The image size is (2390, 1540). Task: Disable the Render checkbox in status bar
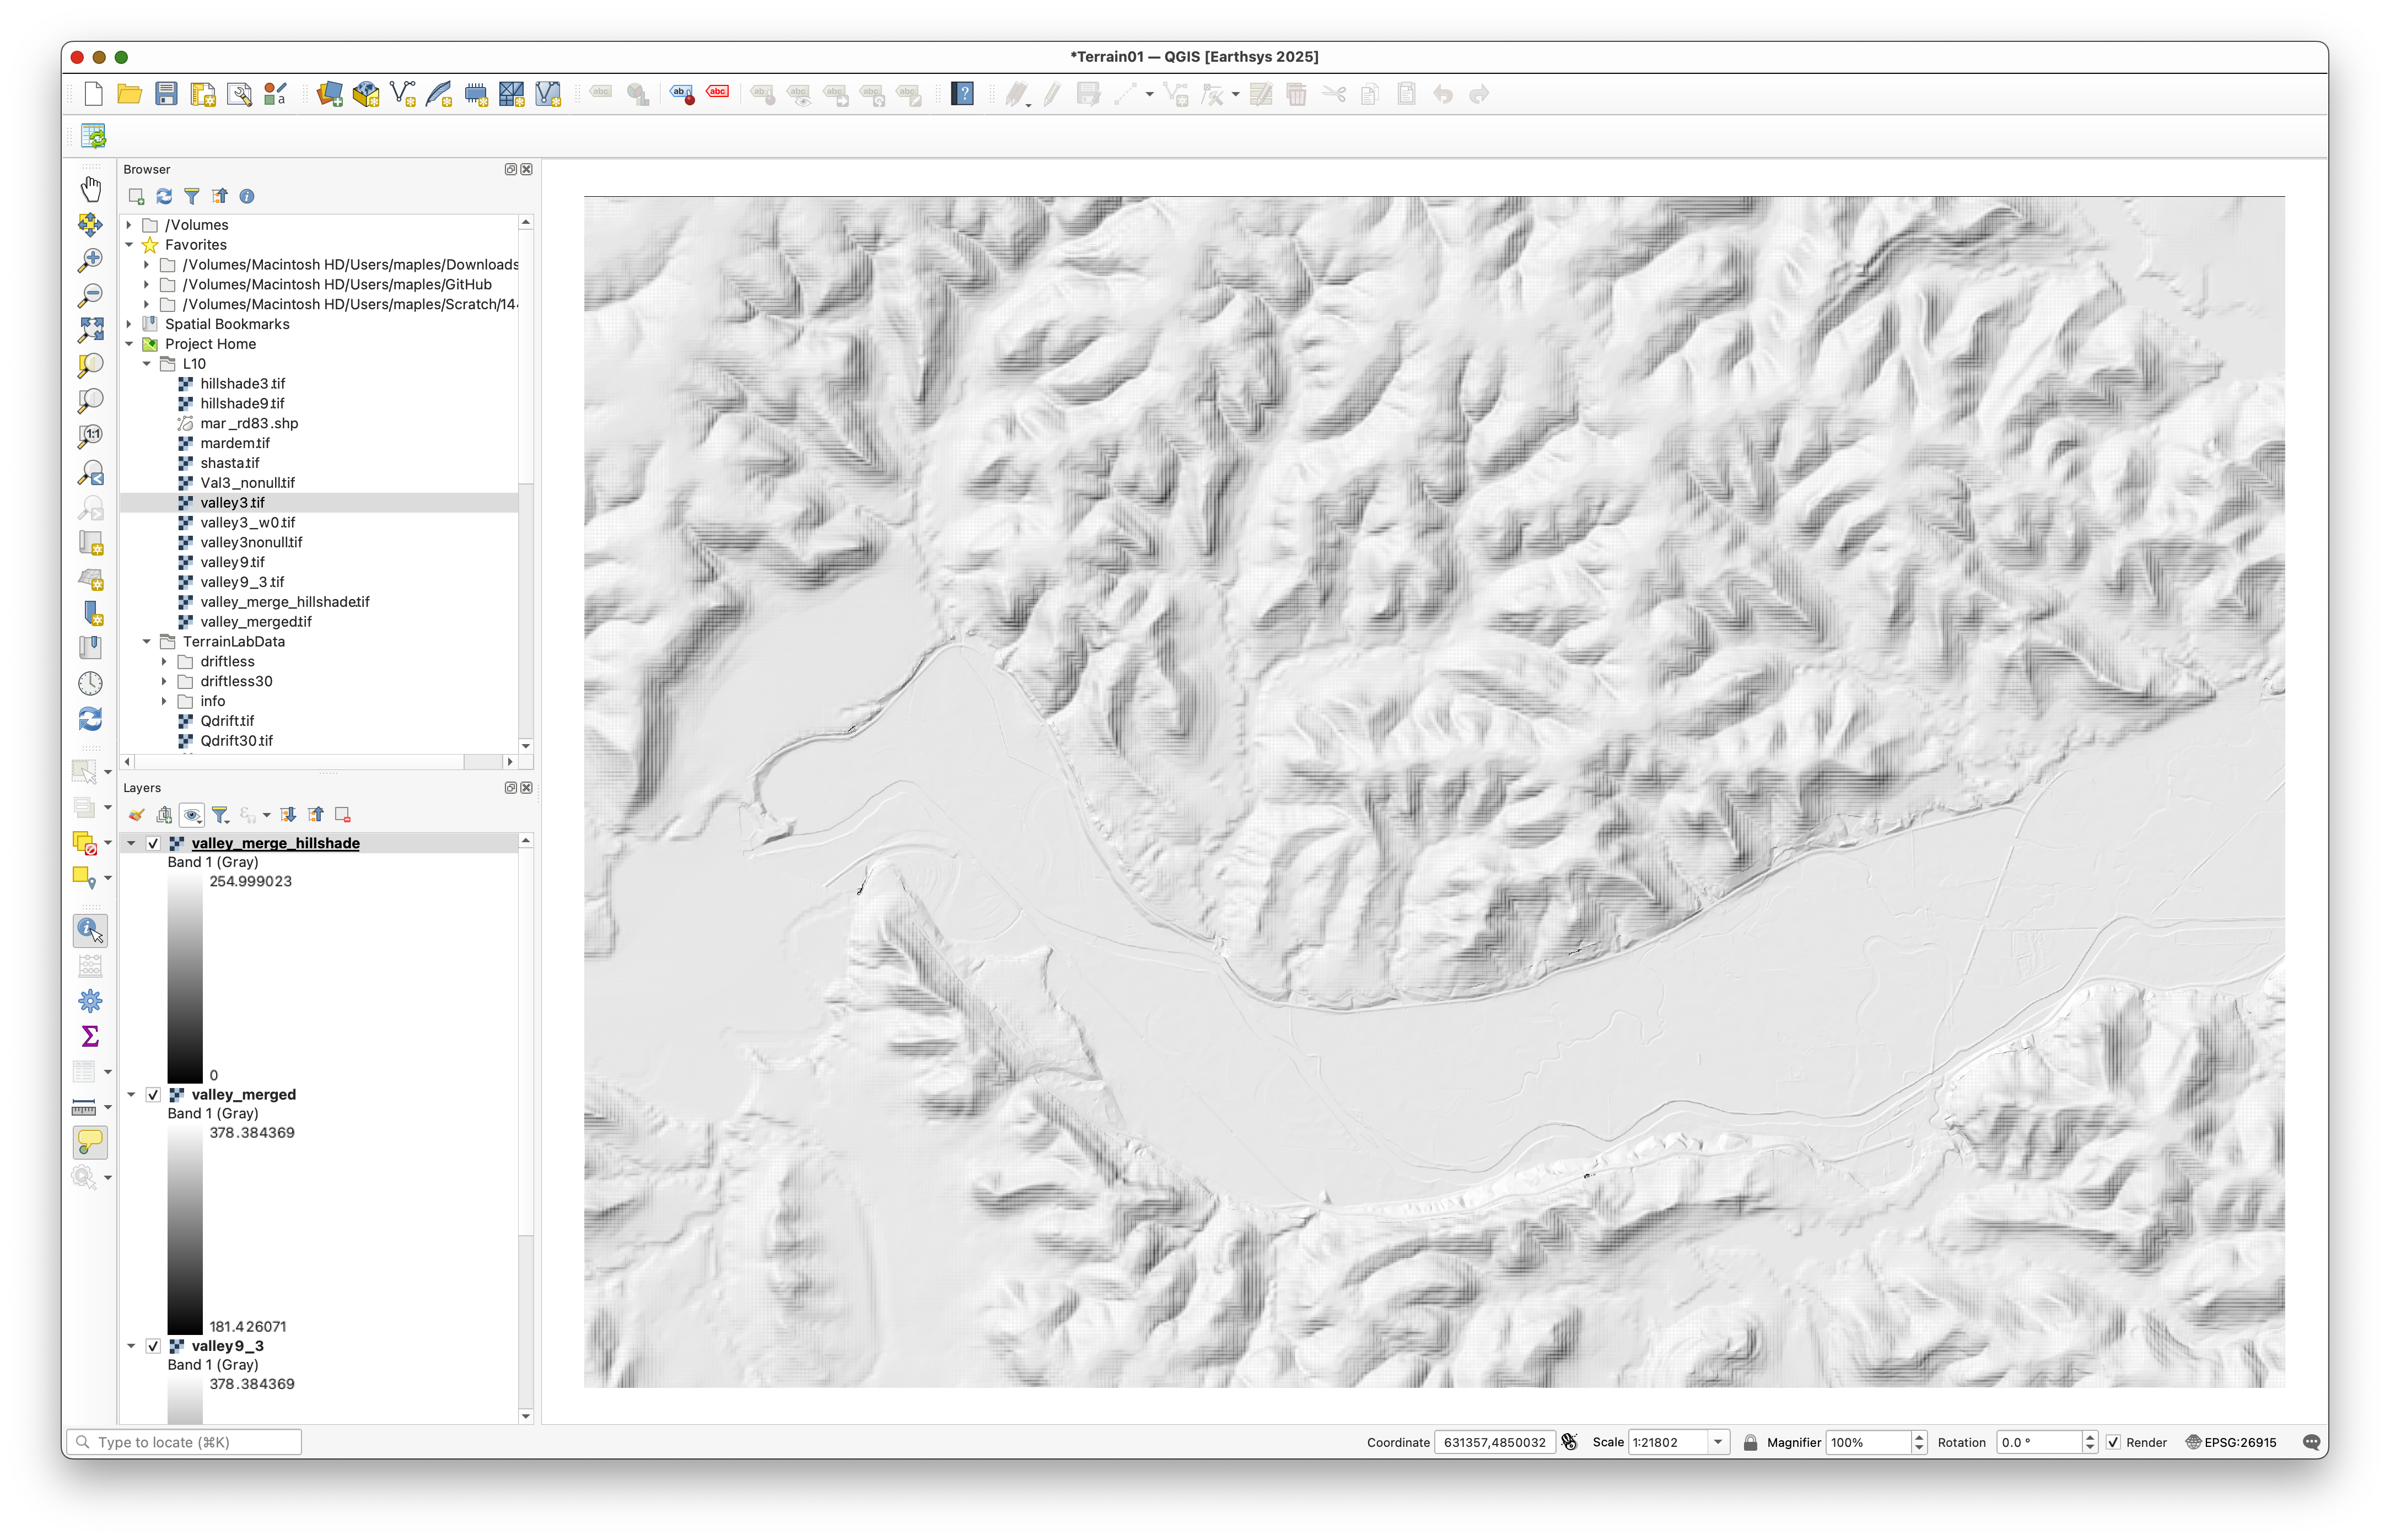pos(2113,1442)
